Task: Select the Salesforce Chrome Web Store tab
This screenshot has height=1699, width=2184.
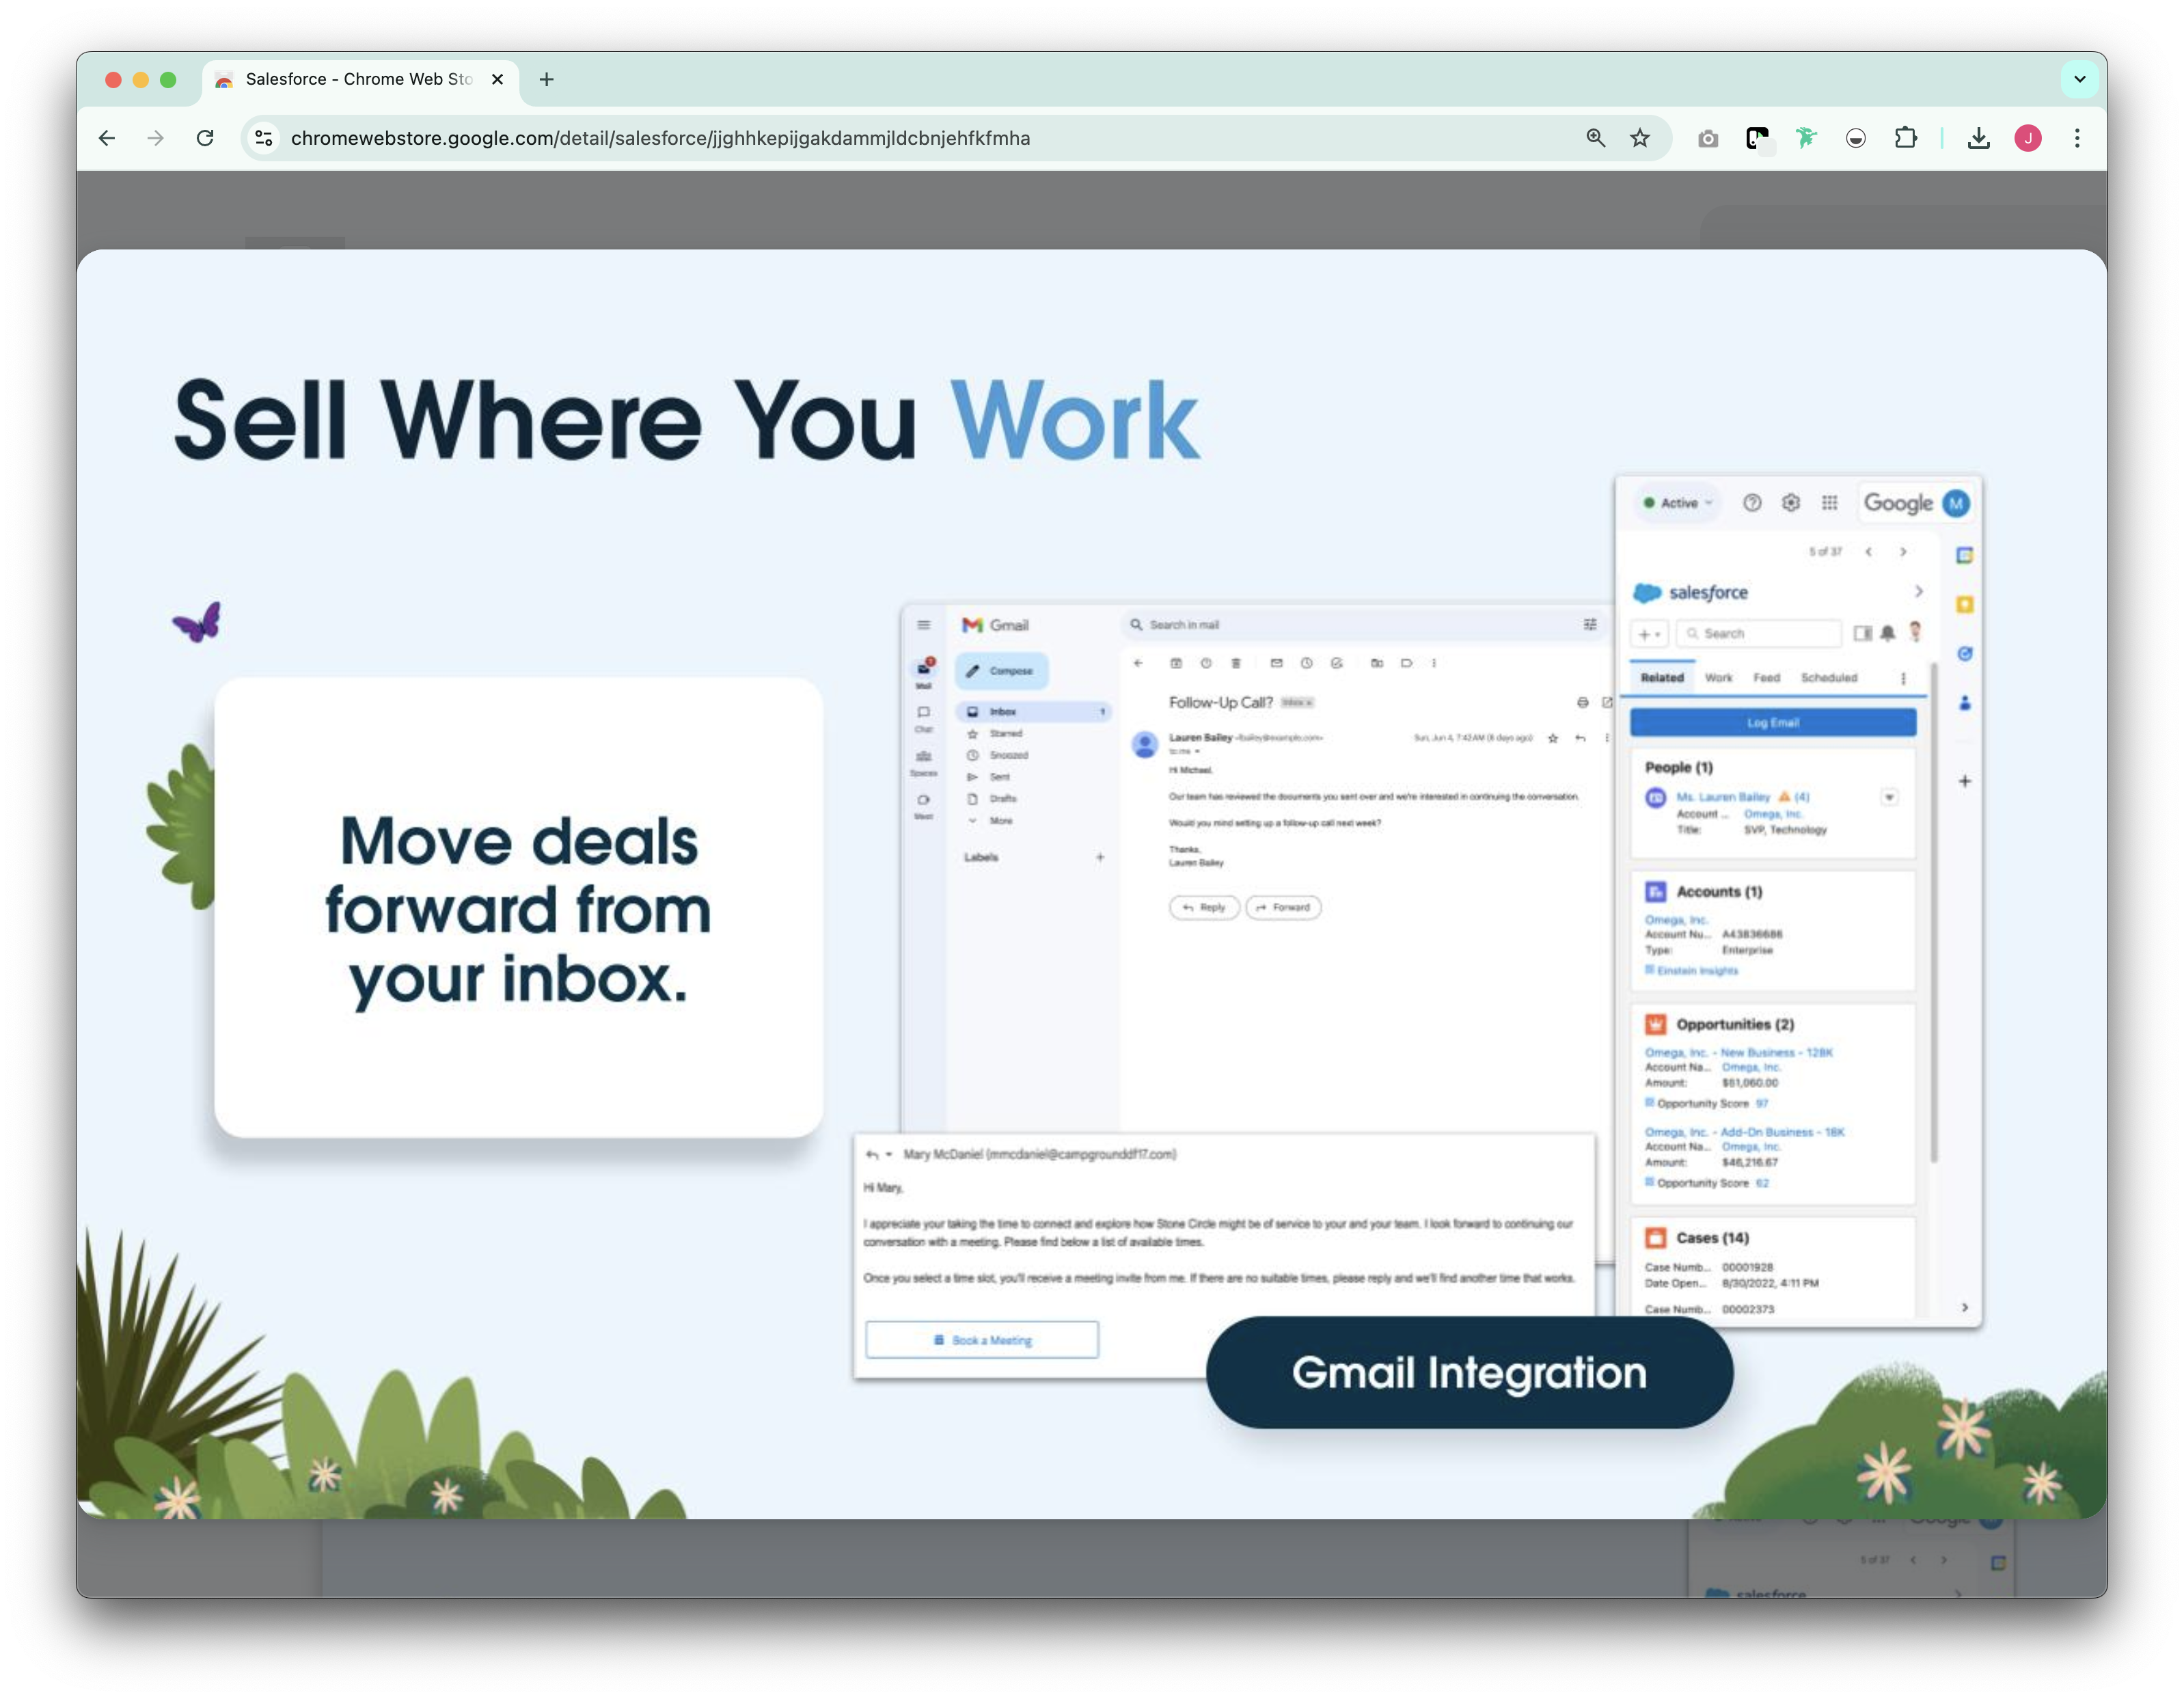Action: tap(358, 79)
